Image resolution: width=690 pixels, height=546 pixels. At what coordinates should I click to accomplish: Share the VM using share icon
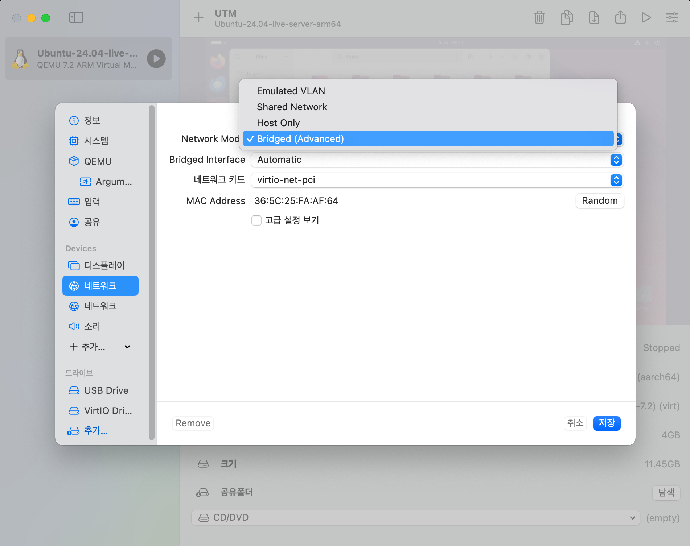(621, 17)
